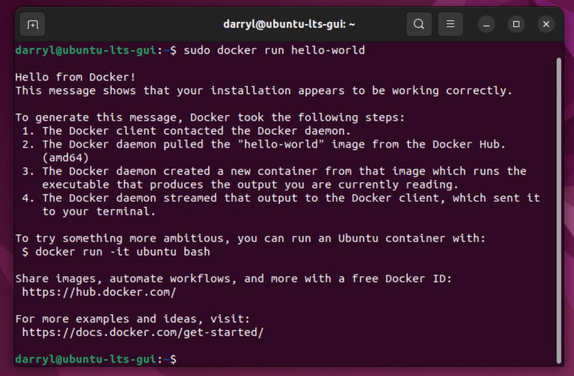Open a new terminal tab

(x=33, y=25)
